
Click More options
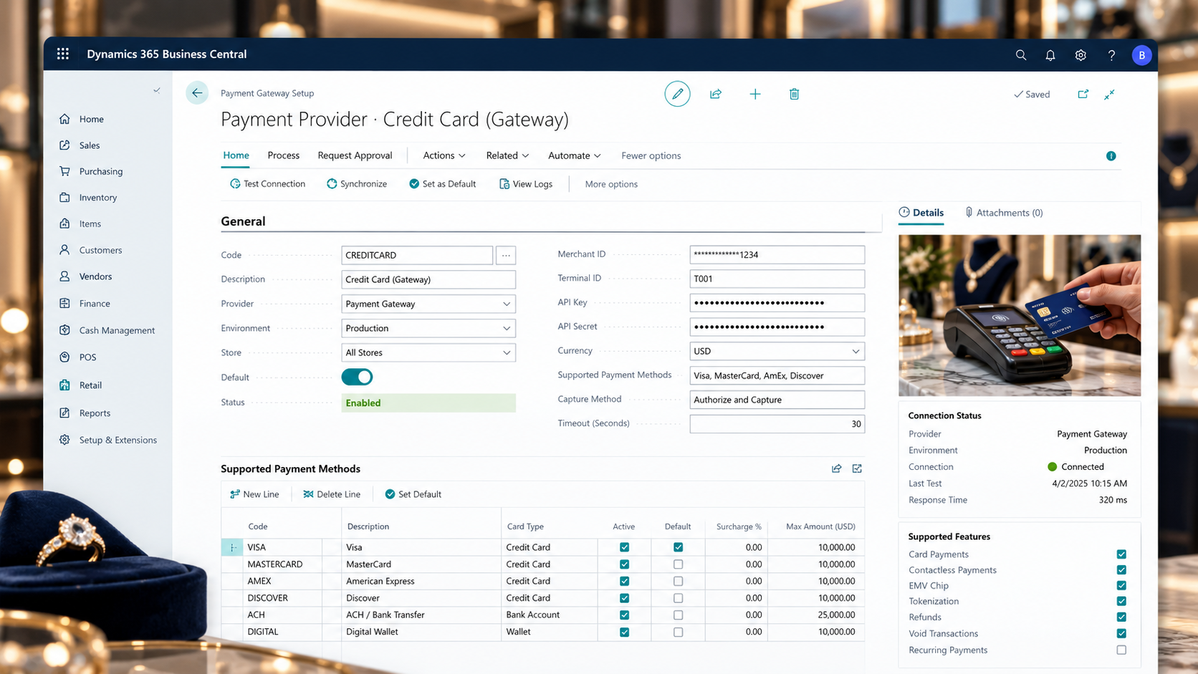[611, 184]
